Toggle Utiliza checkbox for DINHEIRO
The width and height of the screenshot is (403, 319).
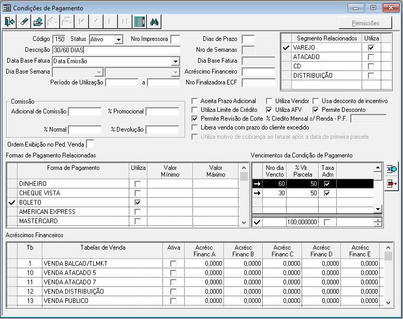(x=138, y=184)
